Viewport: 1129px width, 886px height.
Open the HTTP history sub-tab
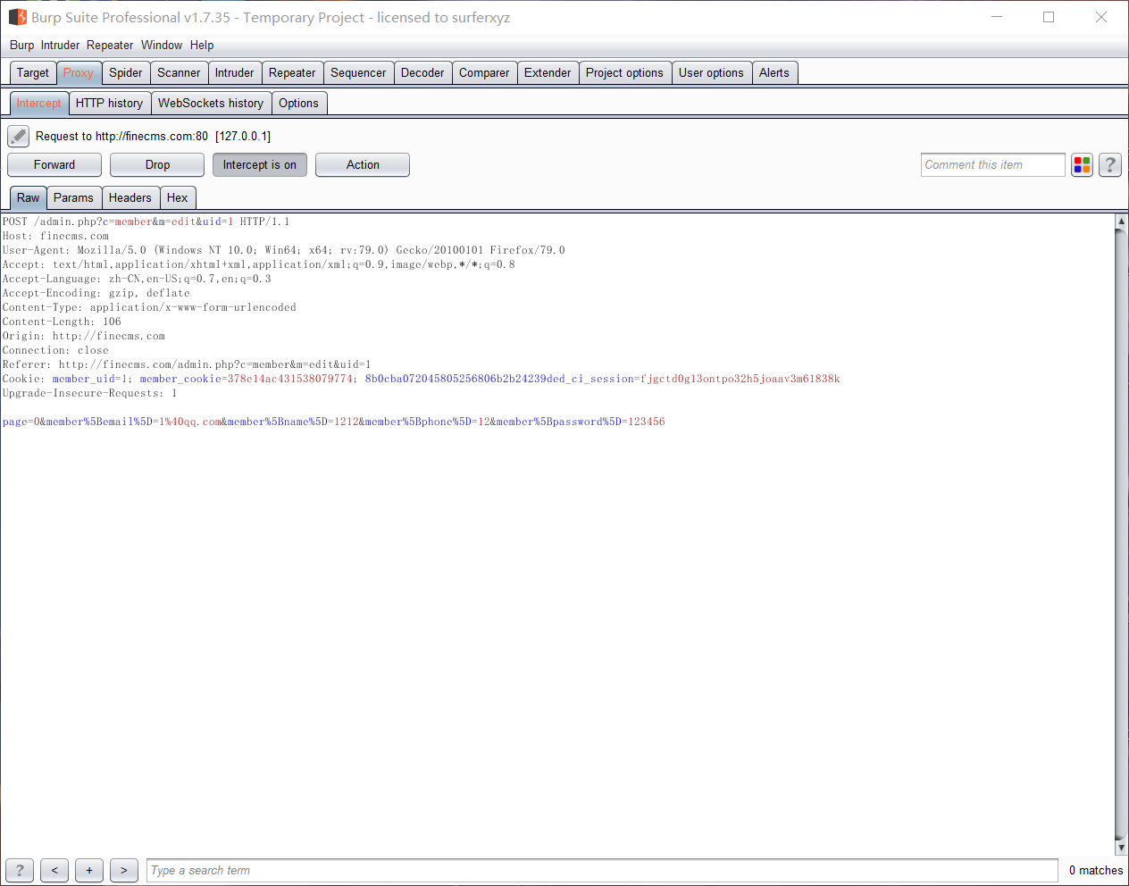[x=109, y=104]
